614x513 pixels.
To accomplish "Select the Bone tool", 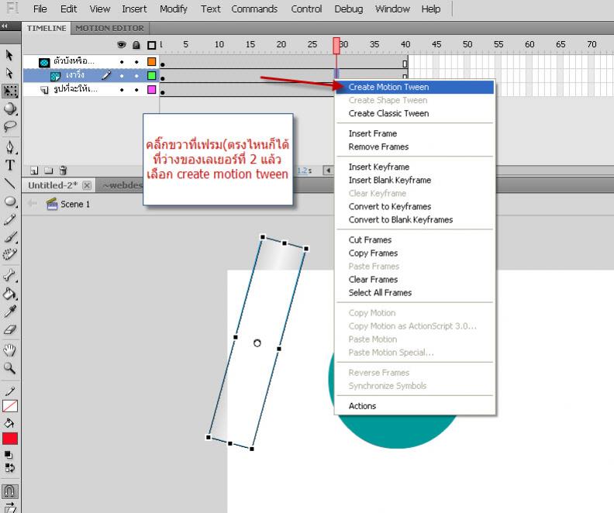I will [9, 275].
